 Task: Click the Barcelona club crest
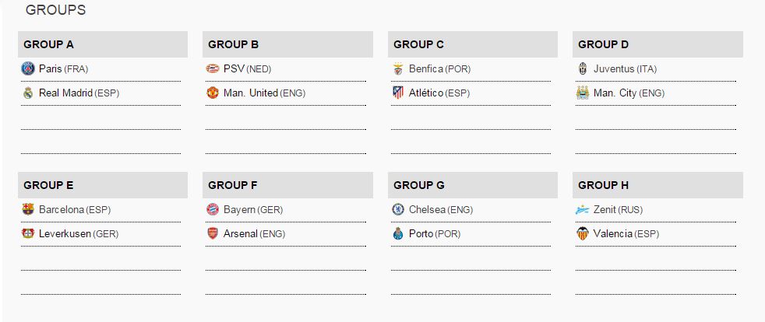[29, 209]
